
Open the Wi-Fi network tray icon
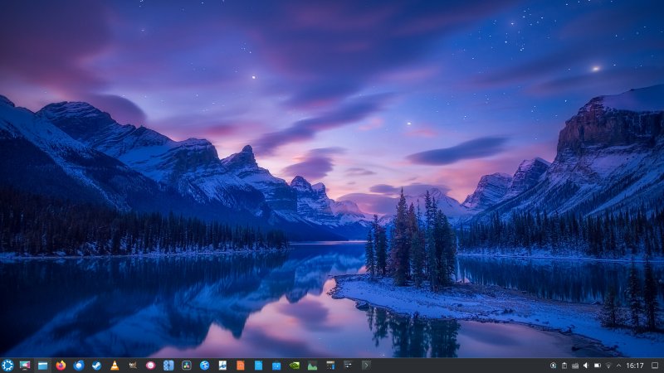tap(608, 365)
